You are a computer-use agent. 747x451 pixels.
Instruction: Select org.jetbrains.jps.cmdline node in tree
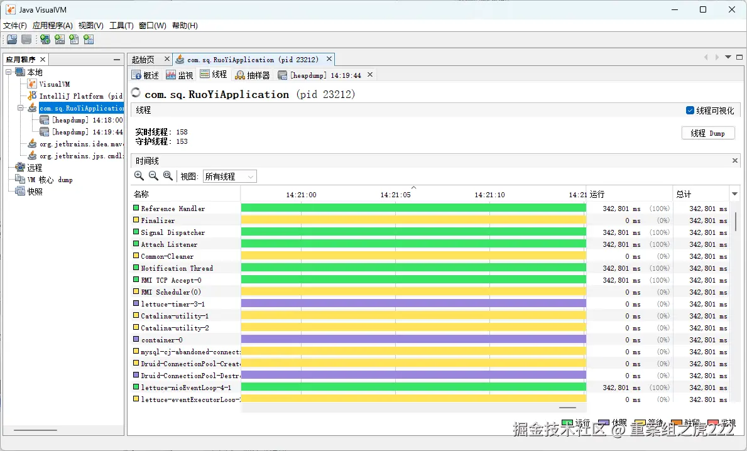pos(81,156)
